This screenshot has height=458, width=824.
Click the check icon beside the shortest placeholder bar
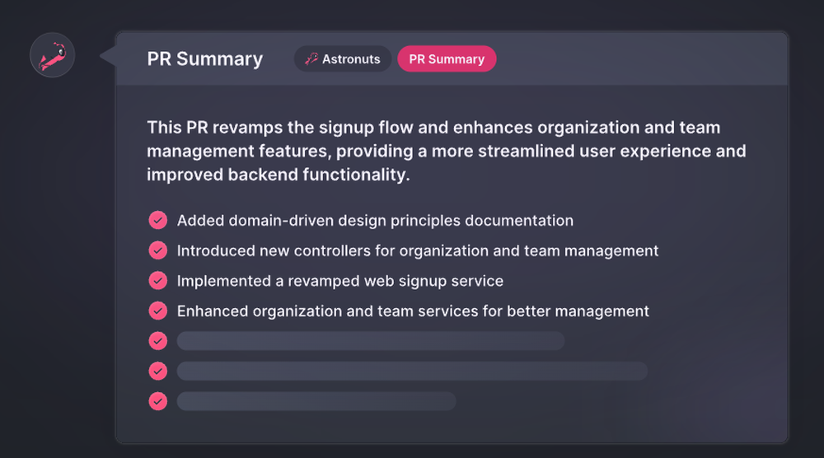pyautogui.click(x=157, y=401)
